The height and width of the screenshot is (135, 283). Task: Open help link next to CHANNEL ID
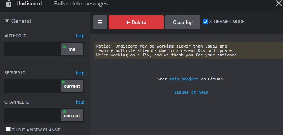point(80,102)
